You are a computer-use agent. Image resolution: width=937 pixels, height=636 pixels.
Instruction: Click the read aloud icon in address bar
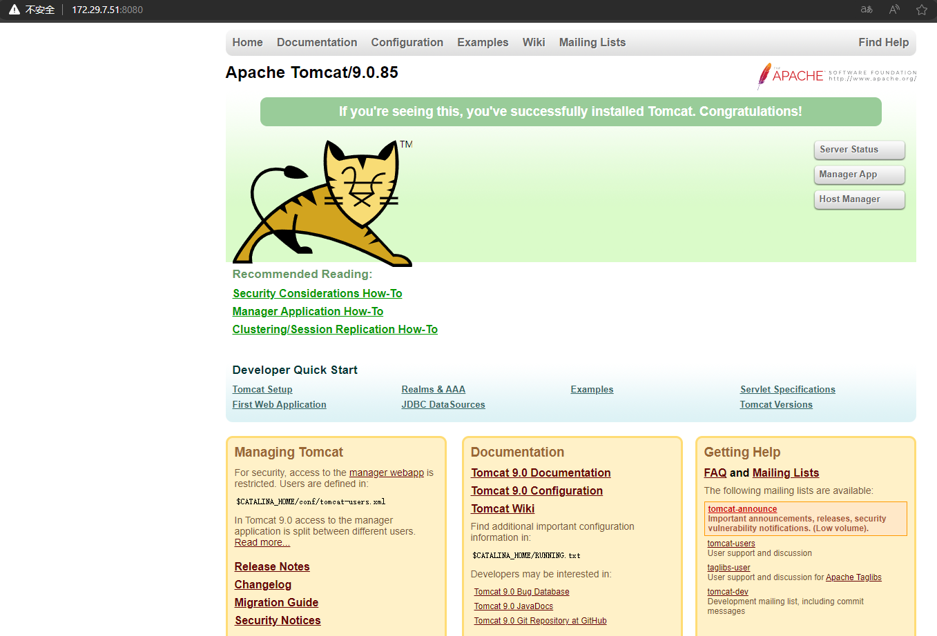tap(894, 10)
